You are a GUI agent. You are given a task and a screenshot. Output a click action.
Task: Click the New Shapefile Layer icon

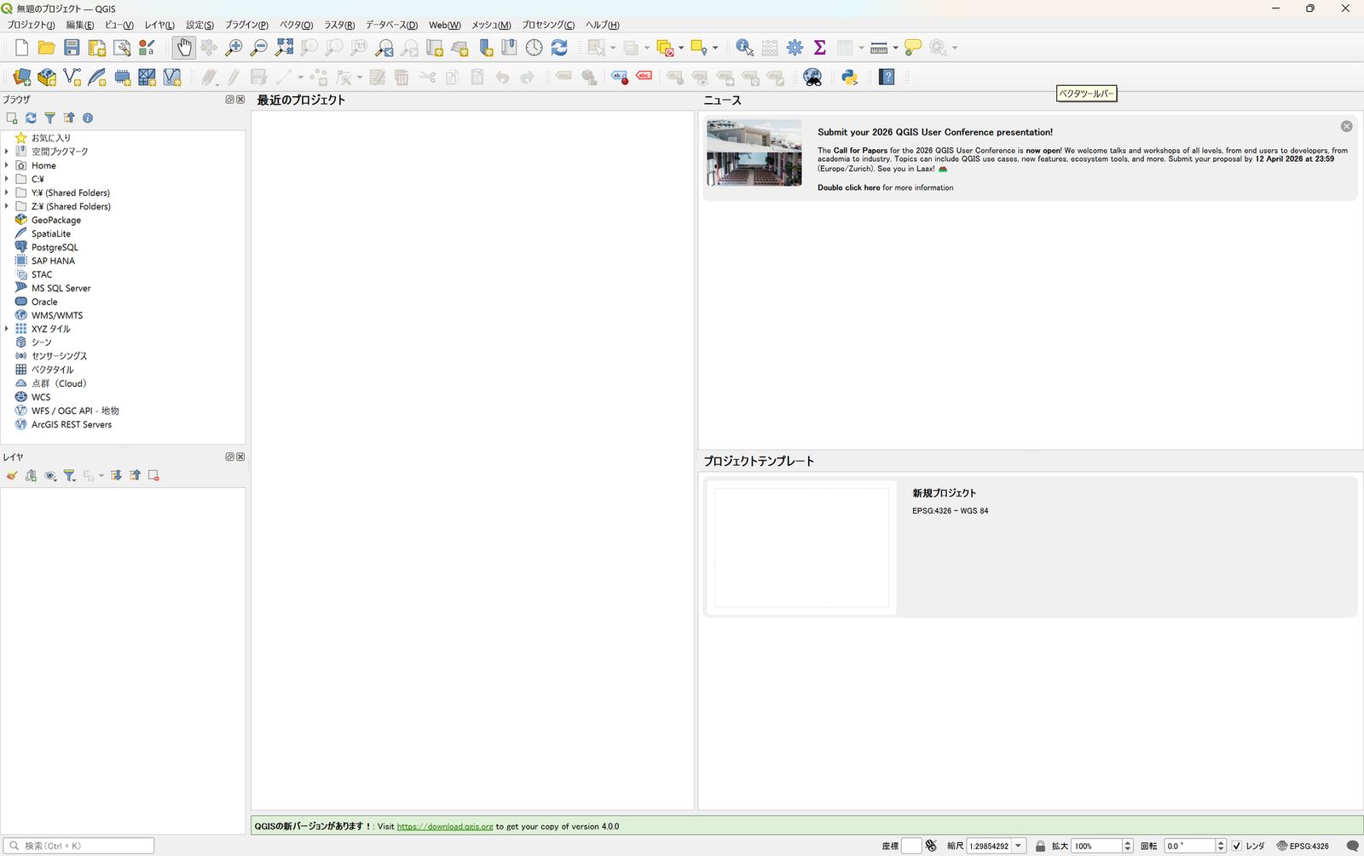pyautogui.click(x=72, y=78)
